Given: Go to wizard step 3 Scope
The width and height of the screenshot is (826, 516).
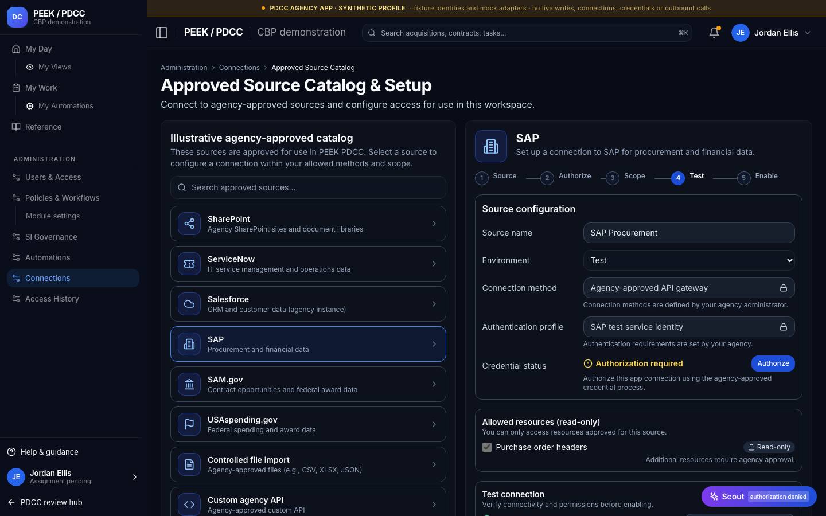Looking at the screenshot, I should pos(626,177).
